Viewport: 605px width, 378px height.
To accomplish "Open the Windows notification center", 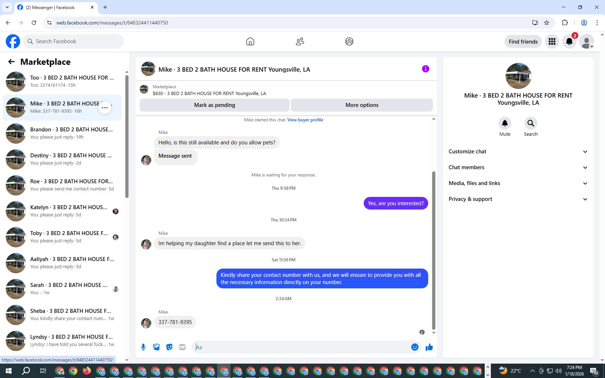I will point(594,371).
